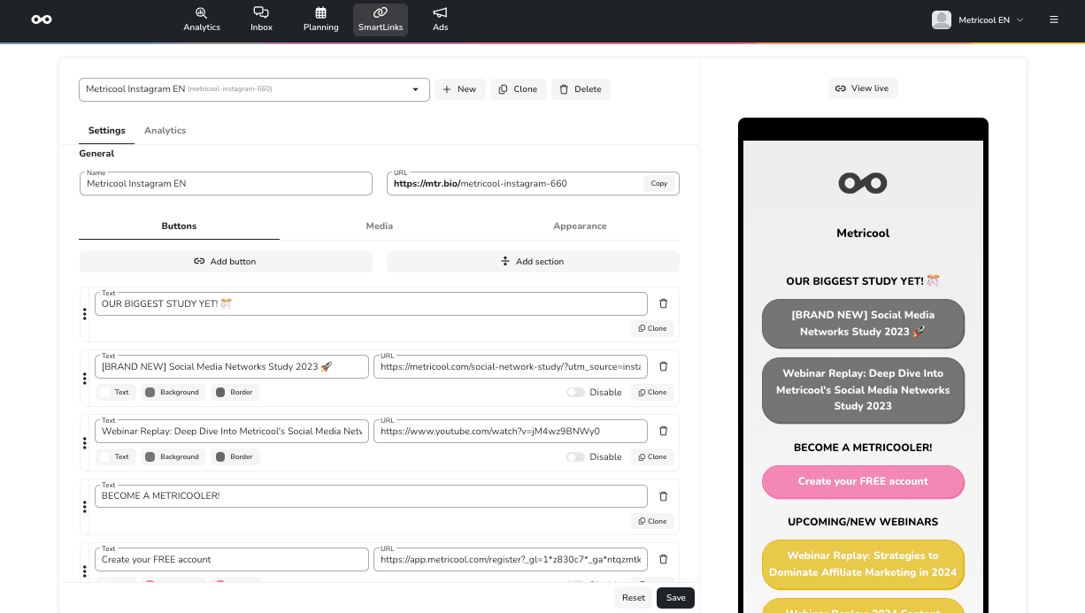Open Text styling for the Webinar Replay button

(115, 456)
